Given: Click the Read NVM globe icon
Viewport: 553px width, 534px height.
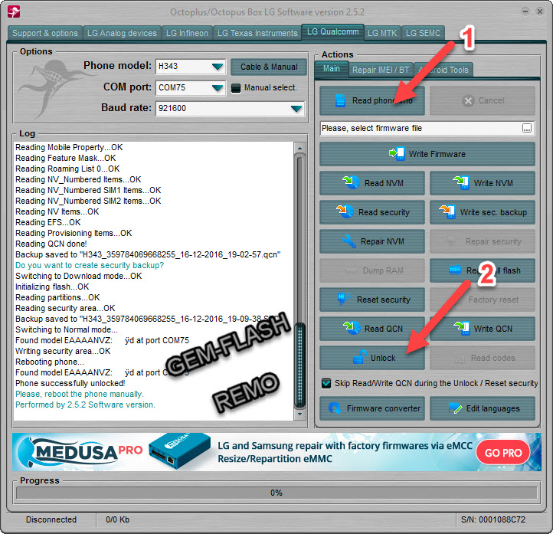Looking at the screenshot, I should [x=352, y=182].
